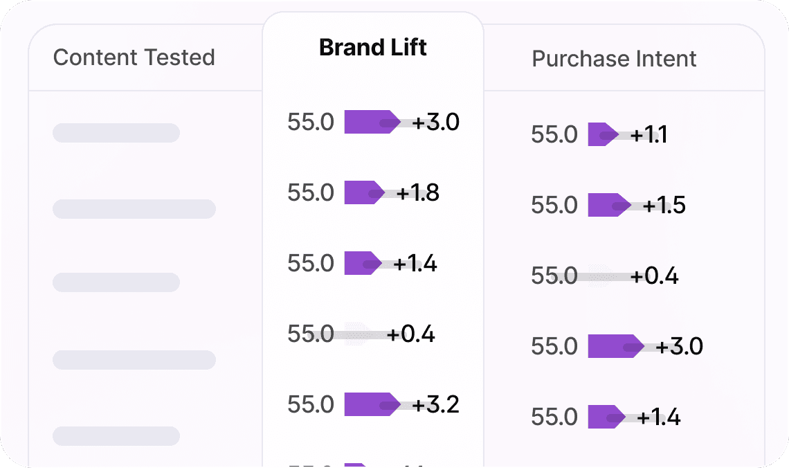
Task: Select the Content Tested column header
Action: pos(134,57)
